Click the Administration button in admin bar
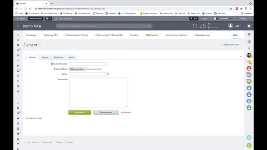267x150 pixels. 35,18
